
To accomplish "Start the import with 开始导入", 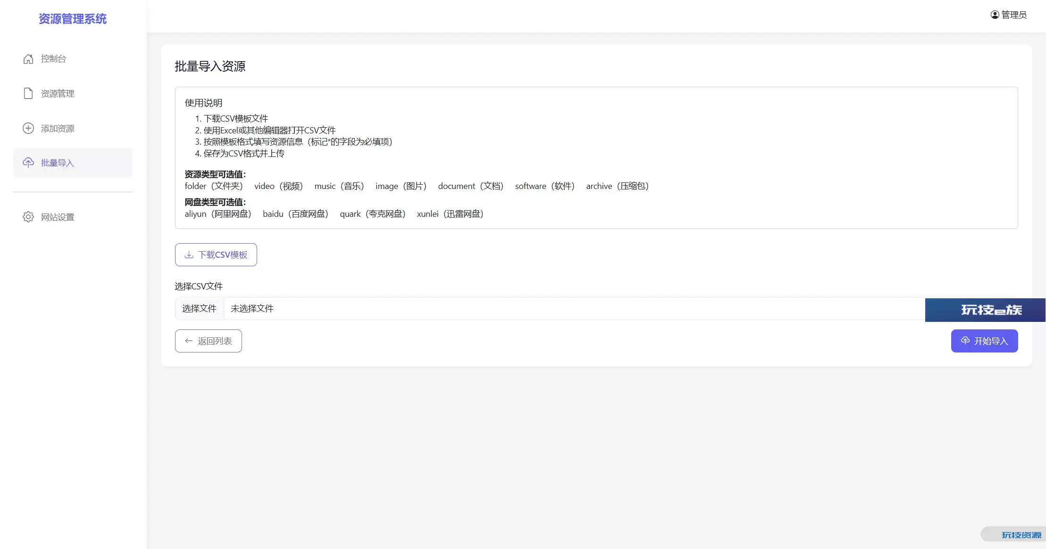I will (x=984, y=341).
